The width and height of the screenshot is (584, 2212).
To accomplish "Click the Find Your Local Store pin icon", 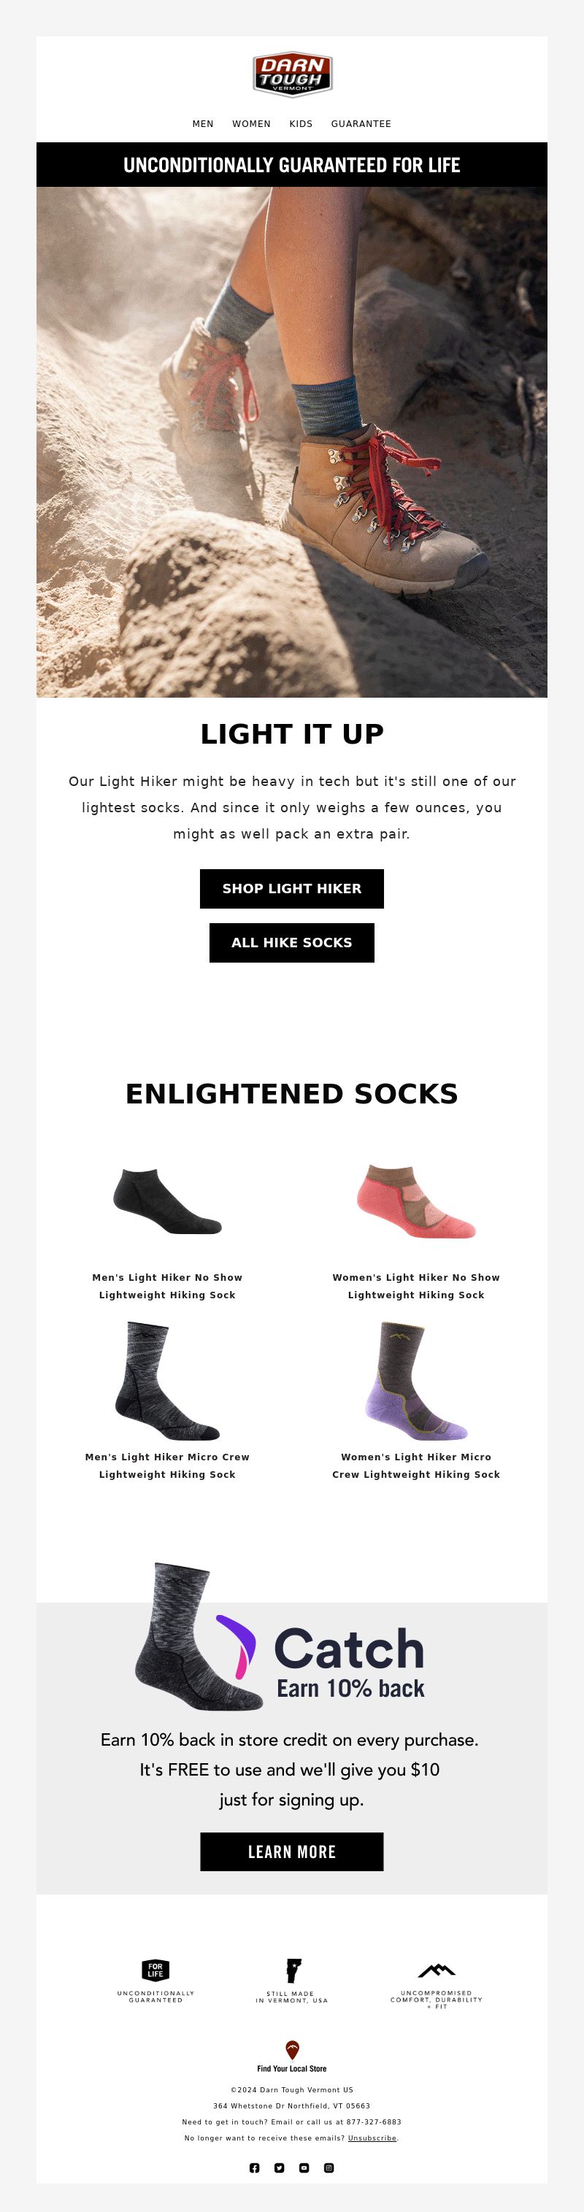I will tap(292, 2050).
